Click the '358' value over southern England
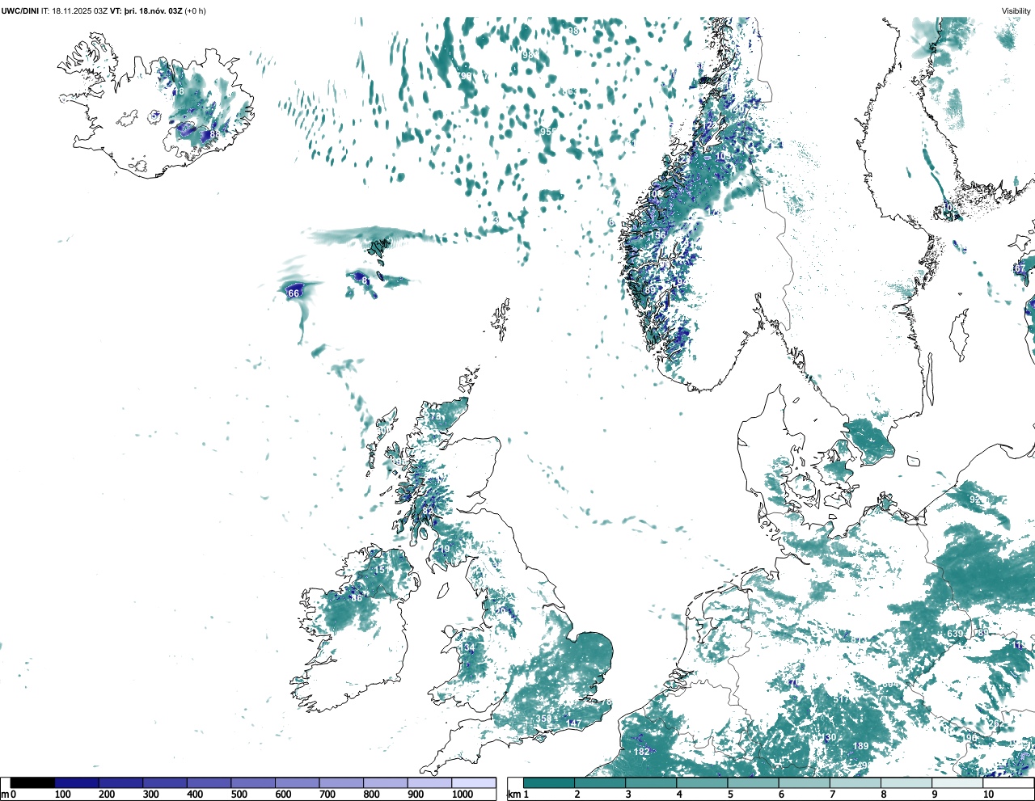This screenshot has height=801, width=1035. (543, 719)
